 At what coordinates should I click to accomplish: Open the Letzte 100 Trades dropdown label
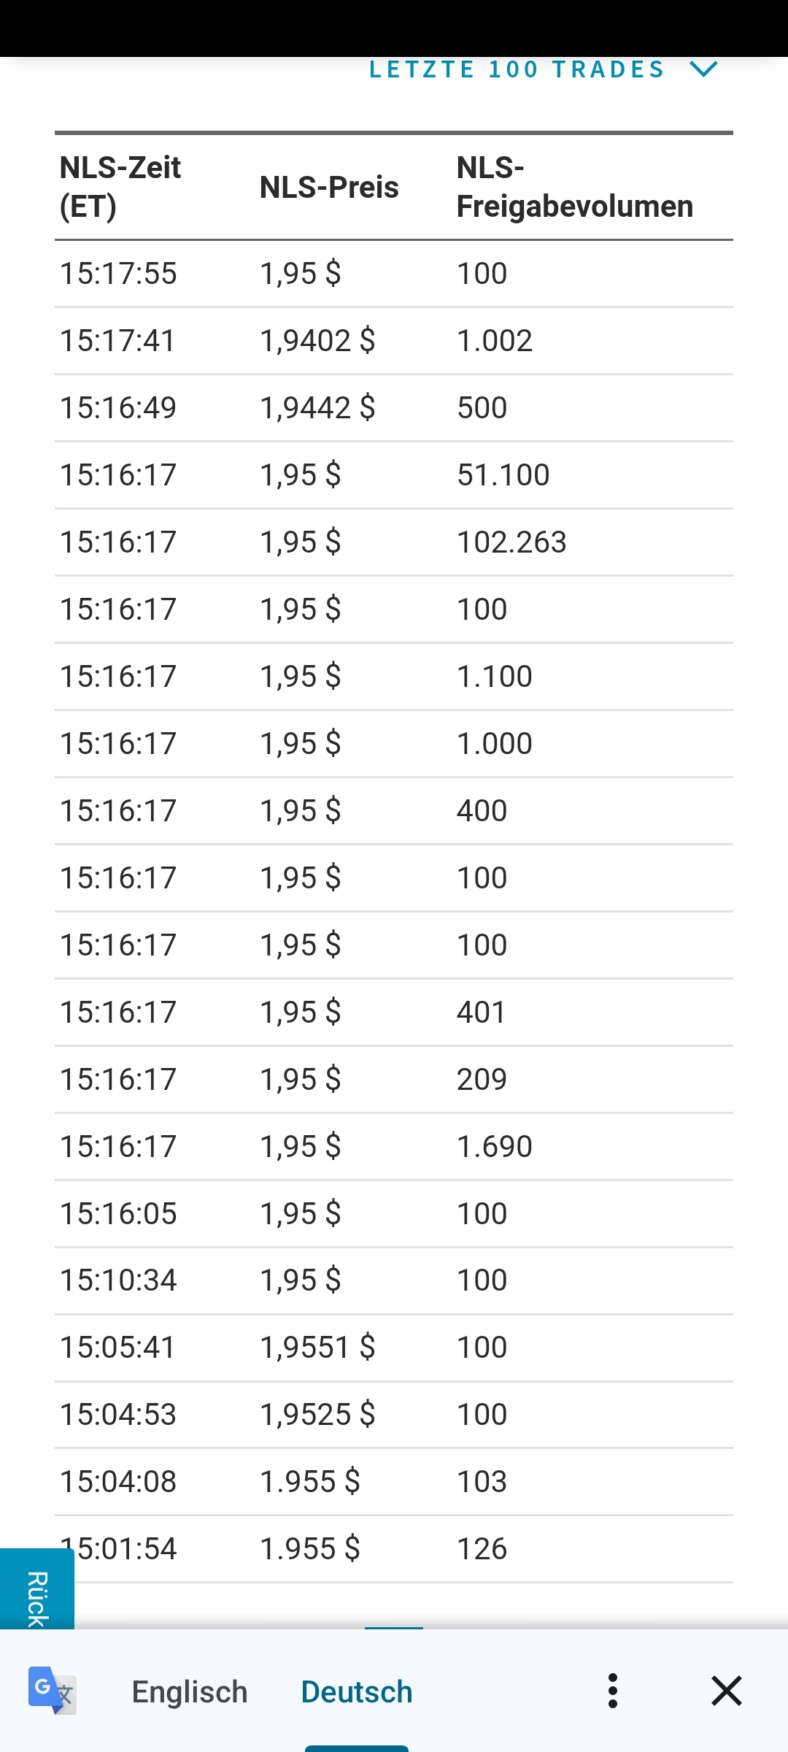[x=517, y=69]
